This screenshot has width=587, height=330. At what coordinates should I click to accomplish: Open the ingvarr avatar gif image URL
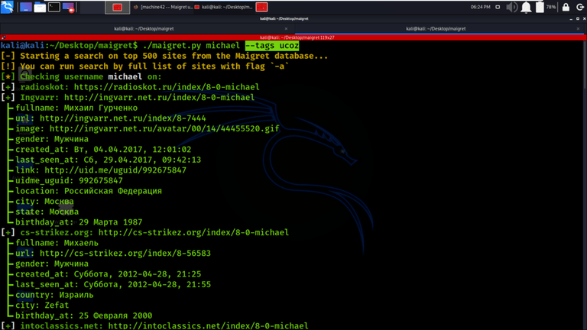pos(164,128)
